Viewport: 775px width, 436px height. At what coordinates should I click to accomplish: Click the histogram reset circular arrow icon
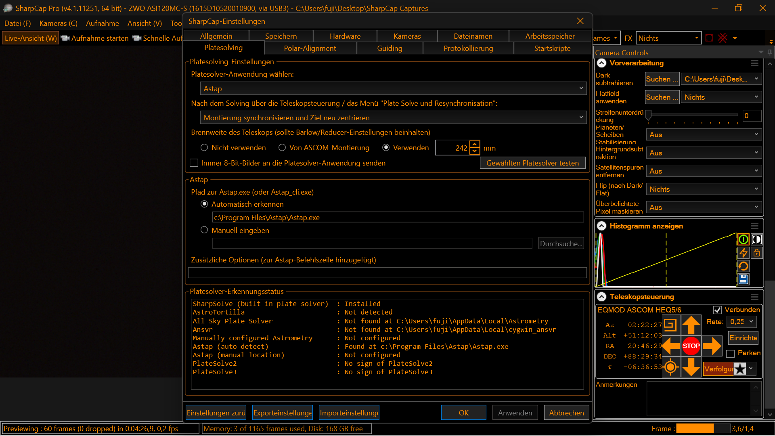(x=744, y=266)
